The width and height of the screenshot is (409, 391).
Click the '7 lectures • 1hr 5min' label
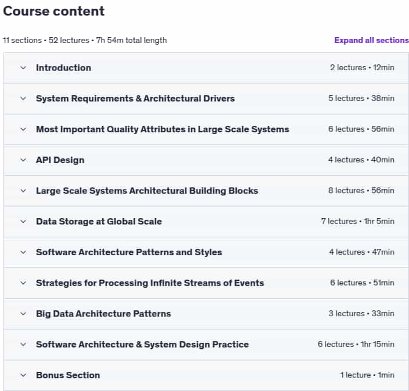click(357, 221)
